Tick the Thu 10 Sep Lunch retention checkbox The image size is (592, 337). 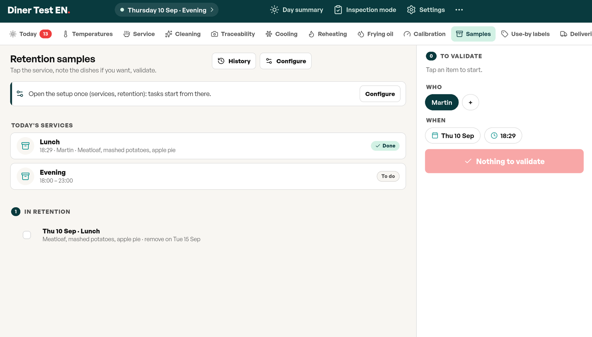coord(27,235)
